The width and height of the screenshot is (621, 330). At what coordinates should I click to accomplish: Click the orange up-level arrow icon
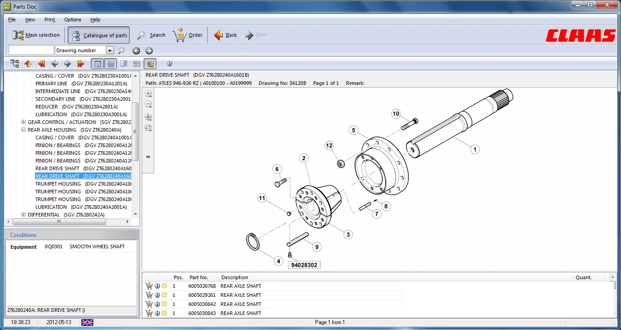[28, 64]
